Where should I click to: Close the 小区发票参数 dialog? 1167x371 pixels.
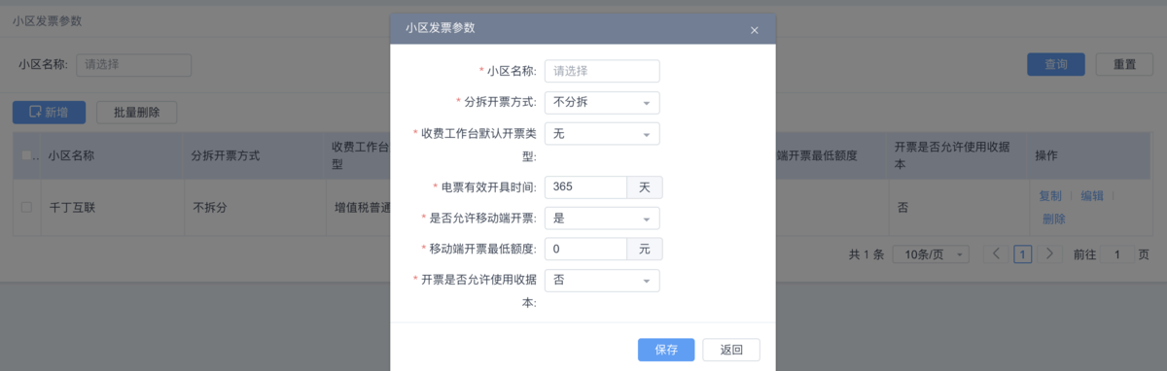(x=754, y=30)
